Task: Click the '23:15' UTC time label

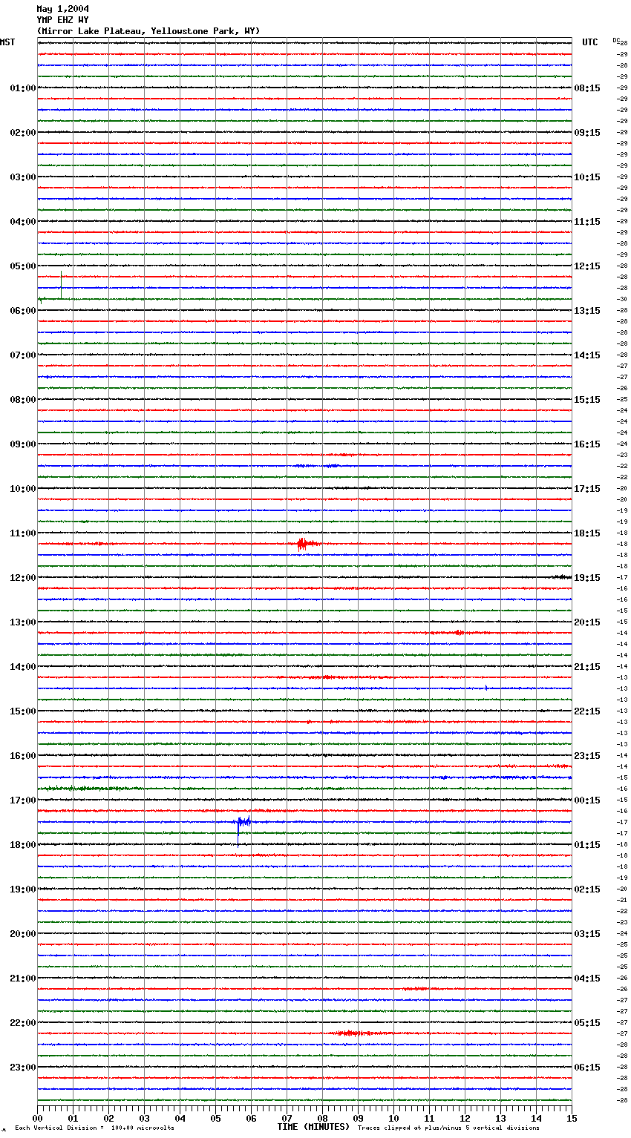Action: 587,756
